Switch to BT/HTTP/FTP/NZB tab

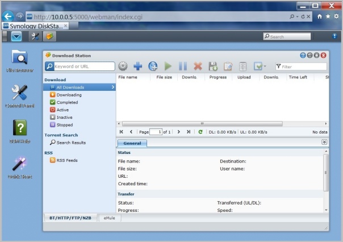(70, 218)
